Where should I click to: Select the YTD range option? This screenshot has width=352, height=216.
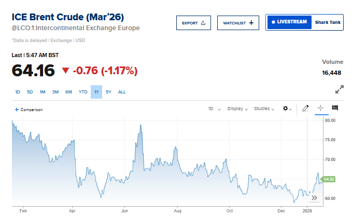point(83,92)
